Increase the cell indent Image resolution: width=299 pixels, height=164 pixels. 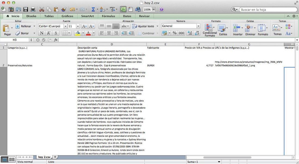[x=131, y=33]
